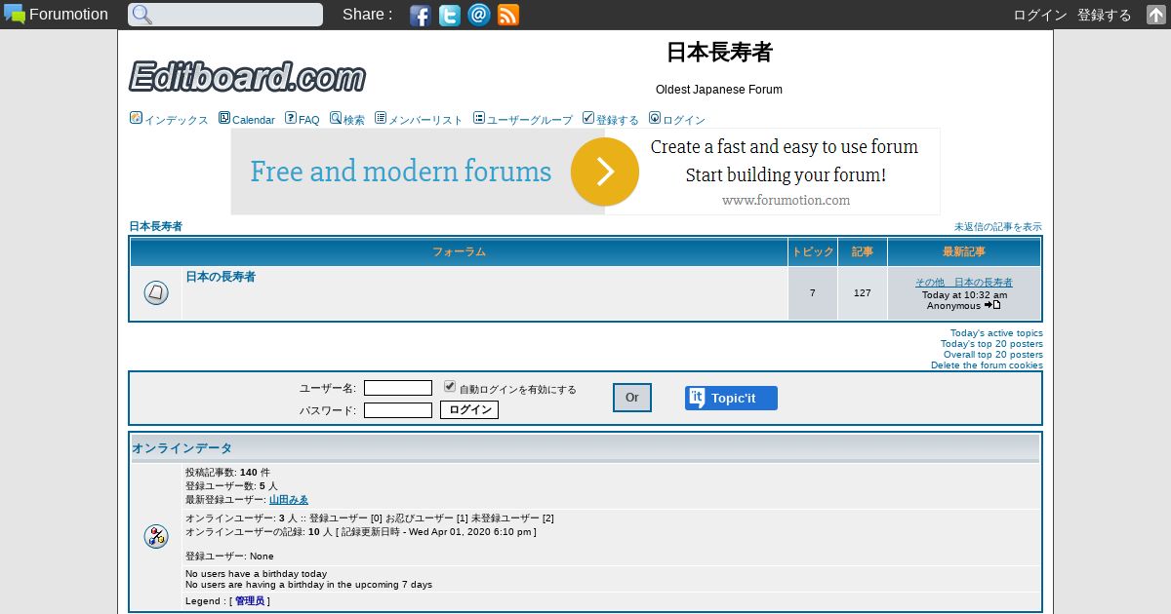Image resolution: width=1171 pixels, height=614 pixels.
Task: Click the 日本長寿者 breadcrumb link
Action: [x=156, y=226]
